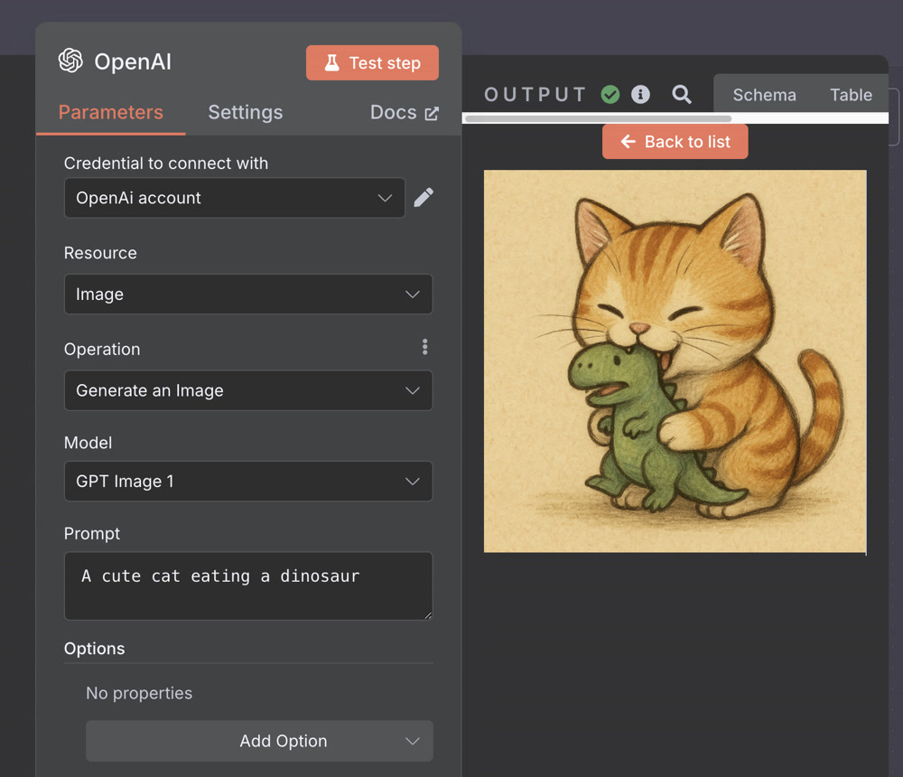Click the OpenAI logo icon
The height and width of the screenshot is (777, 903).
pyautogui.click(x=70, y=61)
